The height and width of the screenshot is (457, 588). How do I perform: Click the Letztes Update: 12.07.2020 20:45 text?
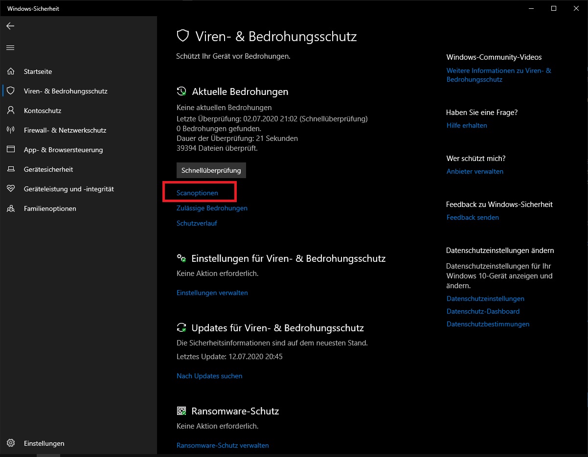coord(229,357)
